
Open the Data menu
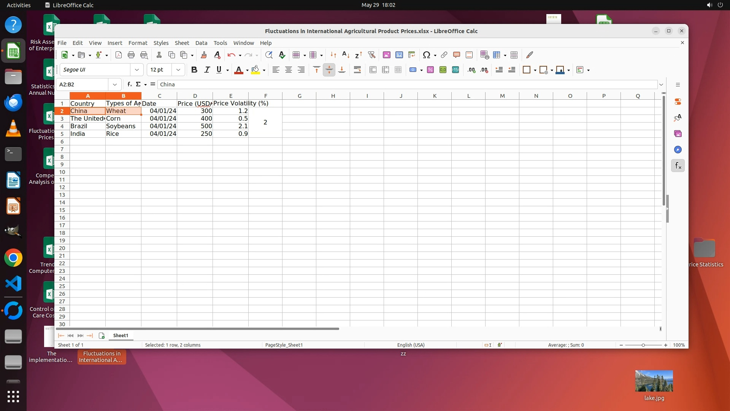pyautogui.click(x=201, y=43)
